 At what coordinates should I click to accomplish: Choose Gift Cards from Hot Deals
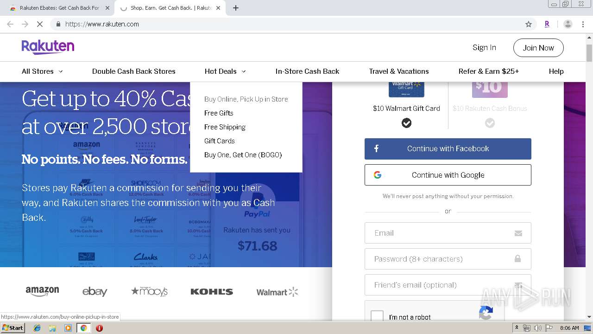[x=220, y=141]
